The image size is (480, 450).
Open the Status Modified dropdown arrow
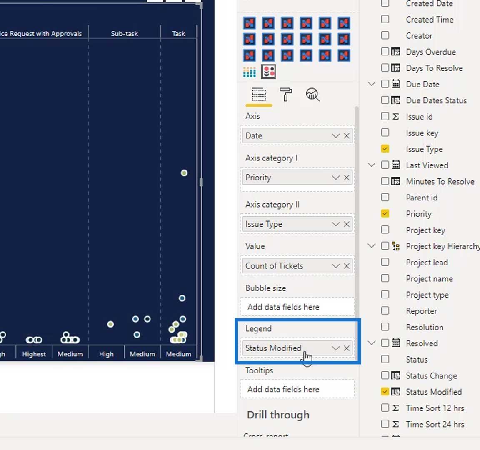336,348
